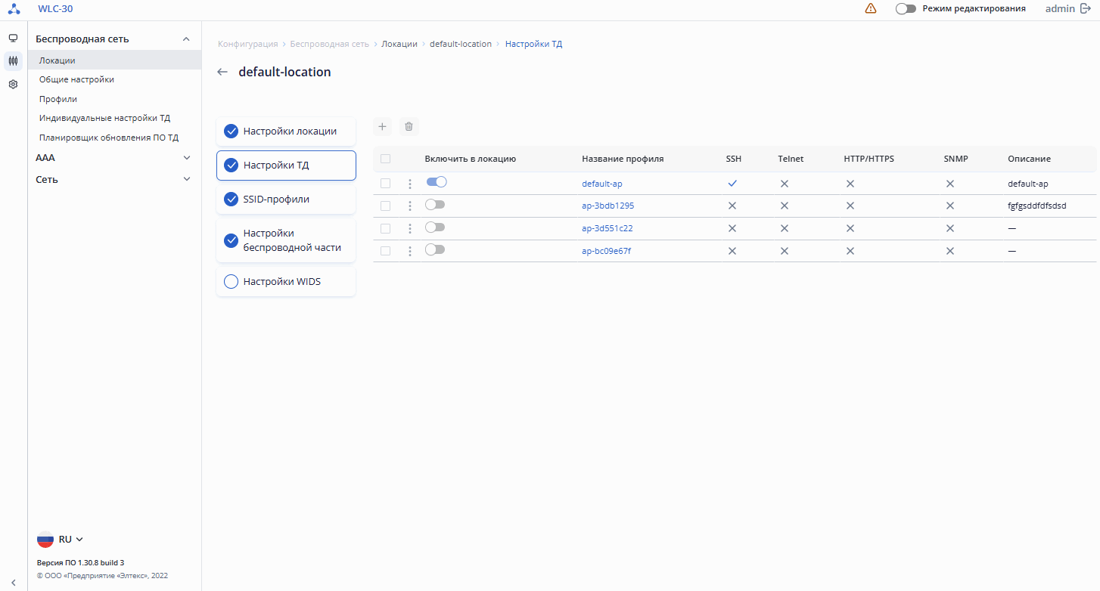This screenshot has width=1100, height=591.
Task: Tick the select-all checkbox in table header
Action: 386,159
